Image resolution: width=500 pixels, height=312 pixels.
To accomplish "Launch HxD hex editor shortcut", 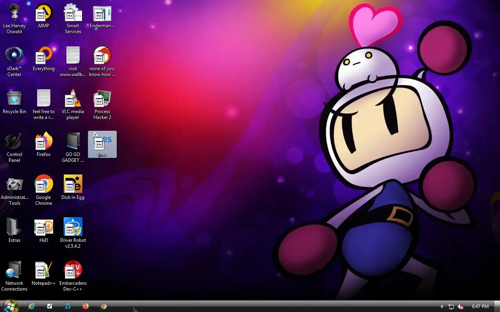I will point(43,230).
